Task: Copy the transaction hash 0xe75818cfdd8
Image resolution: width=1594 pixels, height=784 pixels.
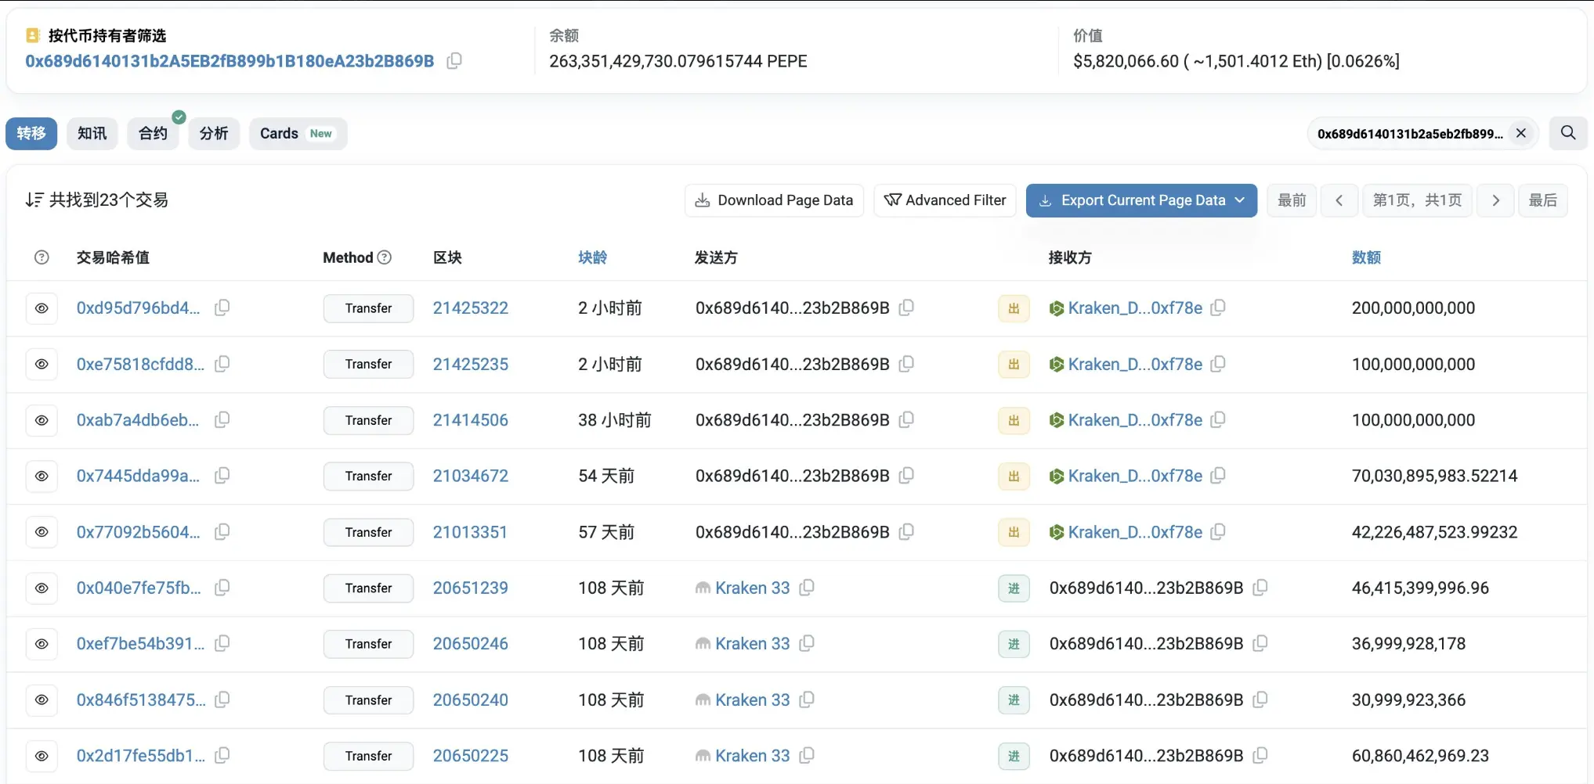Action: tap(222, 364)
